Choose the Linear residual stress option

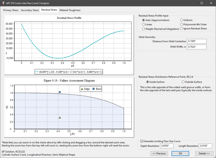(144, 24)
